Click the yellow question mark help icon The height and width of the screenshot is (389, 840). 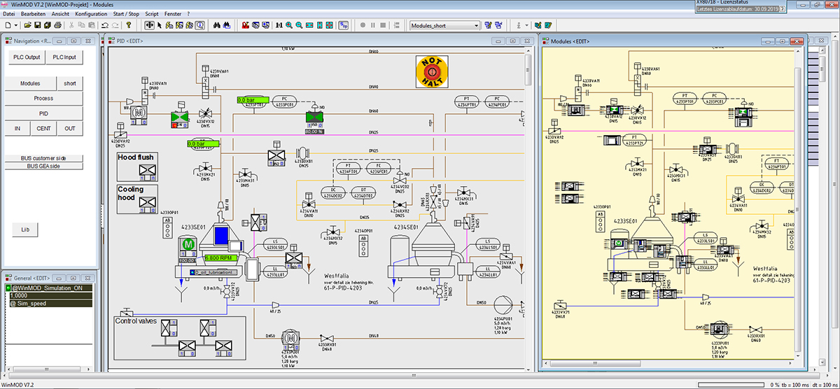pos(129,25)
